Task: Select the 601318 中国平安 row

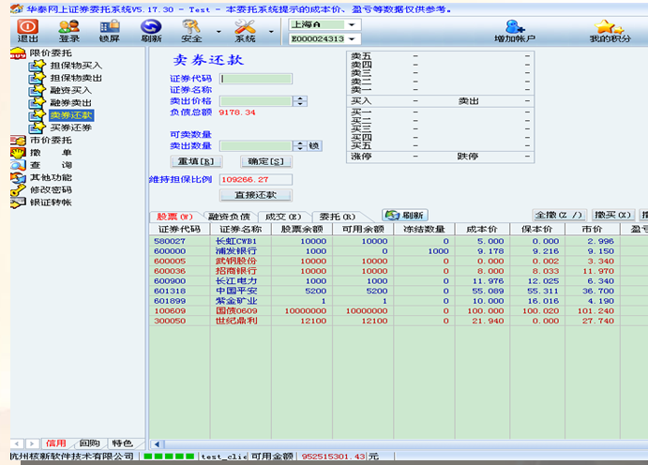Action: click(x=399, y=291)
